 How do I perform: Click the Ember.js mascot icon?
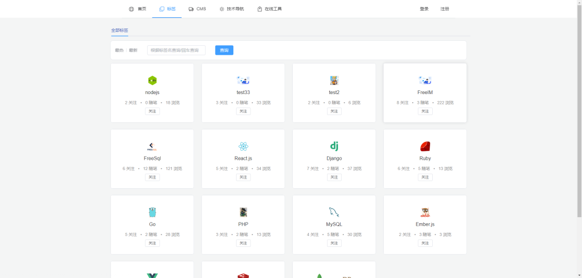pos(425,212)
